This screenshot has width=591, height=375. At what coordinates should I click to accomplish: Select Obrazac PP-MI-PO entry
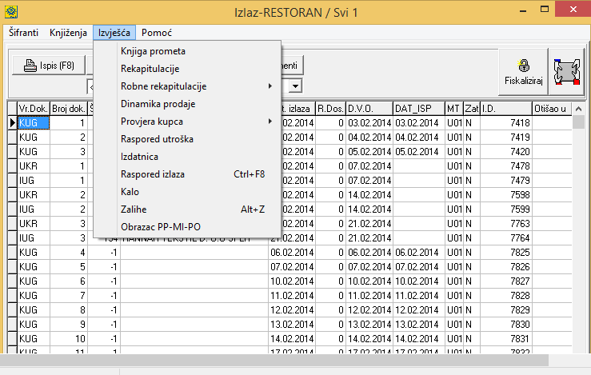pyautogui.click(x=160, y=226)
